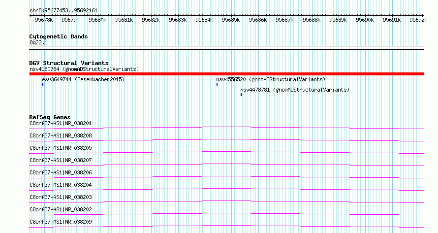The width and height of the screenshot is (438, 233).
Task: Click the 95686k ruler tick label
Action: [258, 20]
